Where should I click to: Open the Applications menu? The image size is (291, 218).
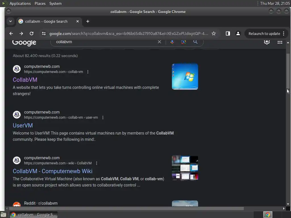[20, 3]
